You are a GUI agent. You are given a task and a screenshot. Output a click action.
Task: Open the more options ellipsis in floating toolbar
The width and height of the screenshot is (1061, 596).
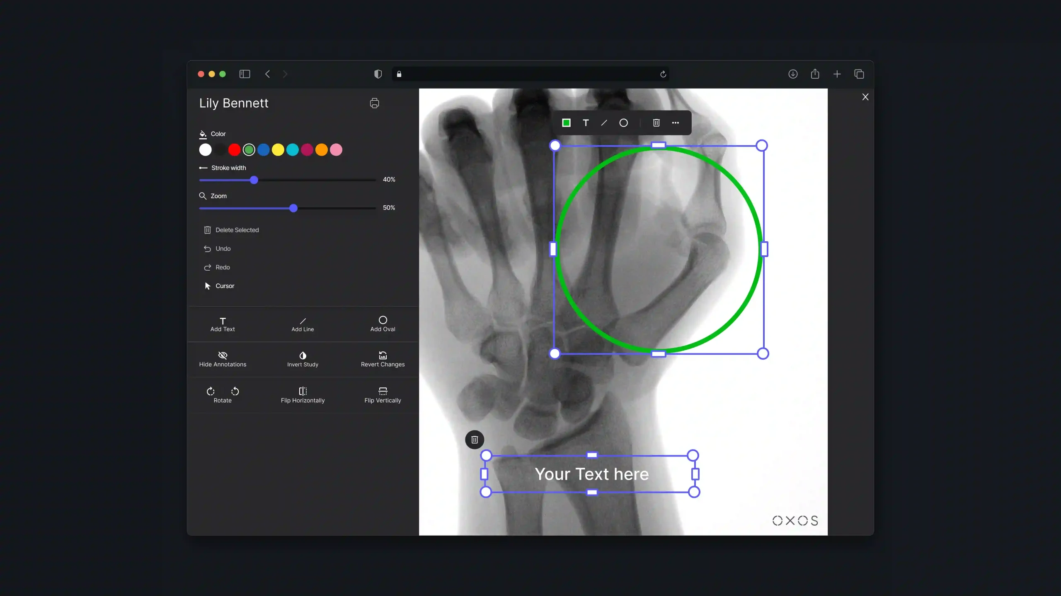tap(675, 123)
